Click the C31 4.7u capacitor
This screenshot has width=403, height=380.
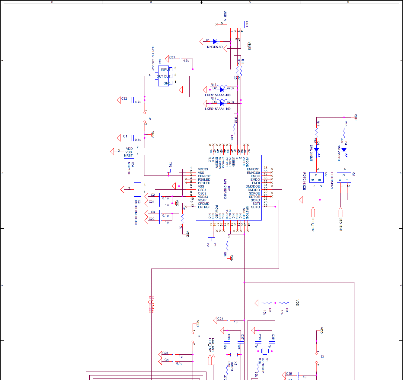tap(181, 59)
